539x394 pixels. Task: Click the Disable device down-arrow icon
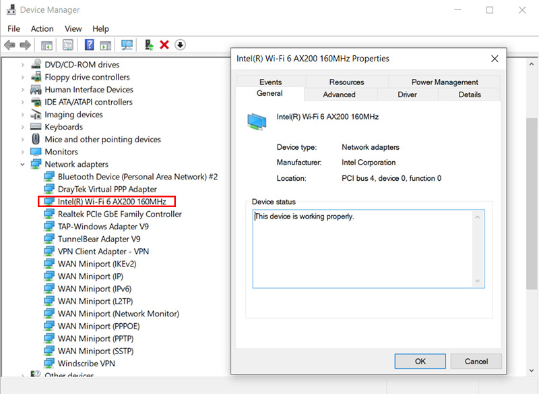point(180,45)
